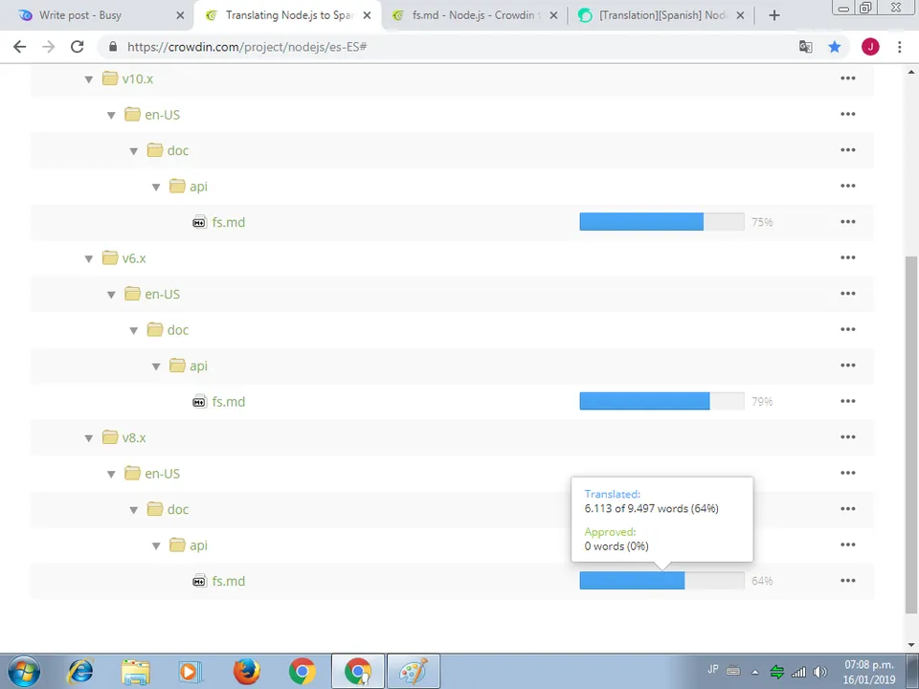Collapse the v8.x folder triangle
Screen dimensions: 919x689
tap(88, 437)
